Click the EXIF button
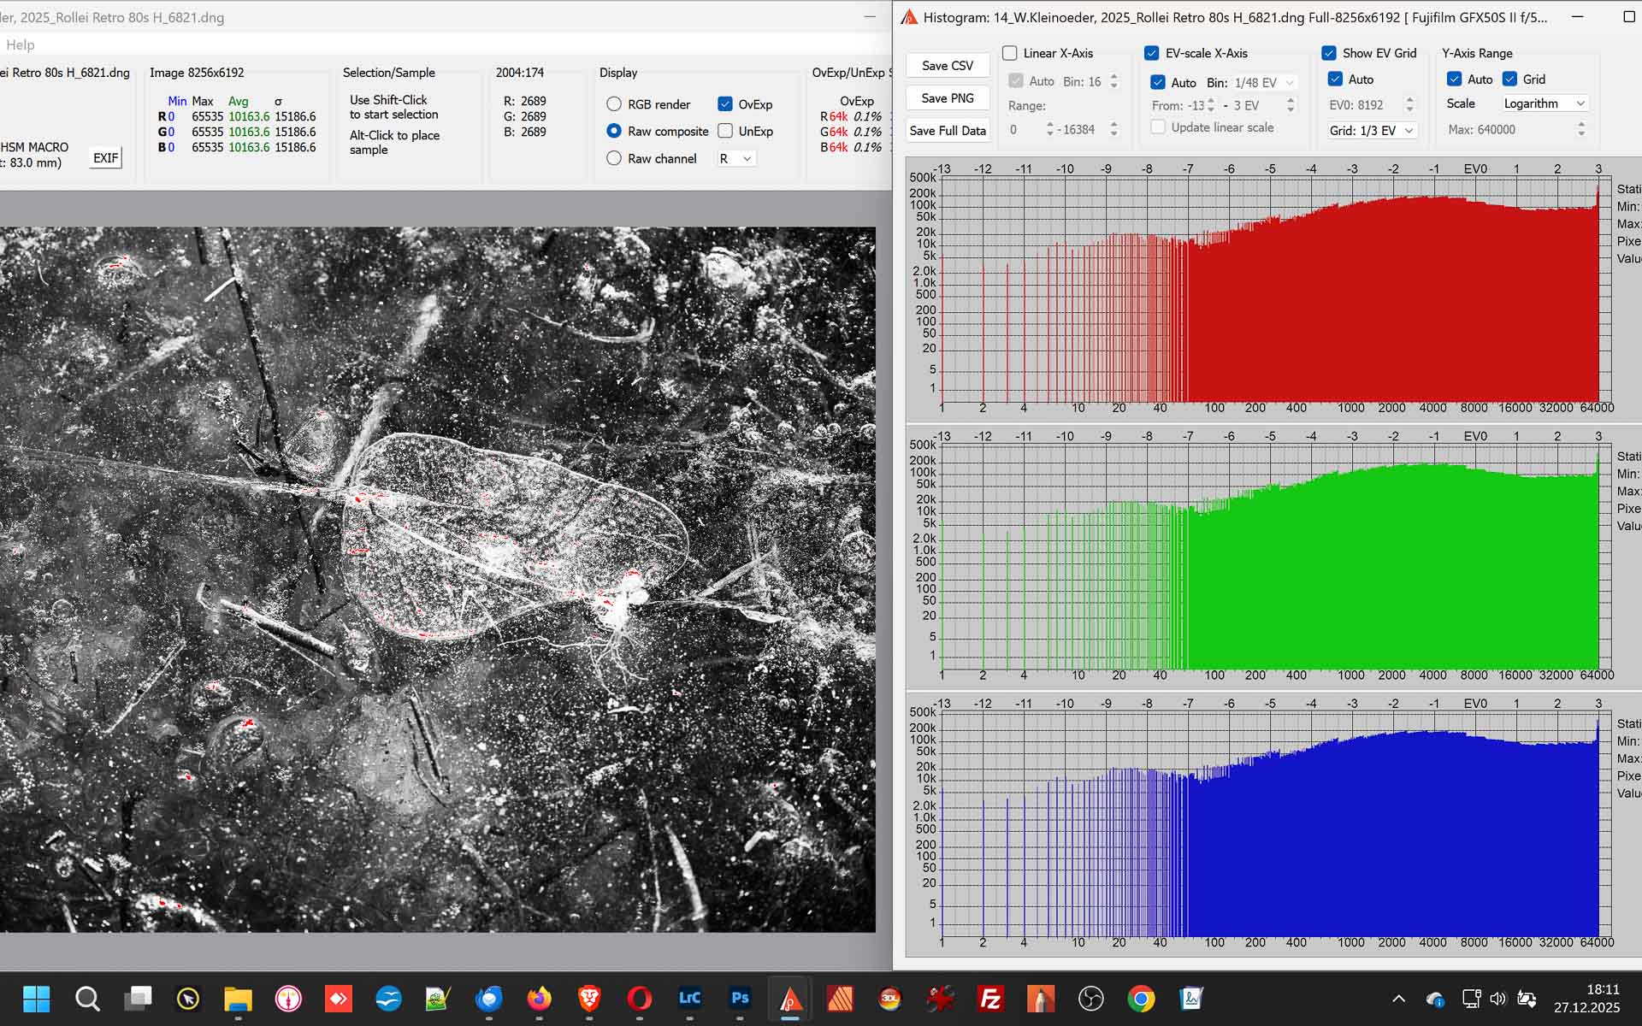The width and height of the screenshot is (1642, 1026). pos(105,158)
